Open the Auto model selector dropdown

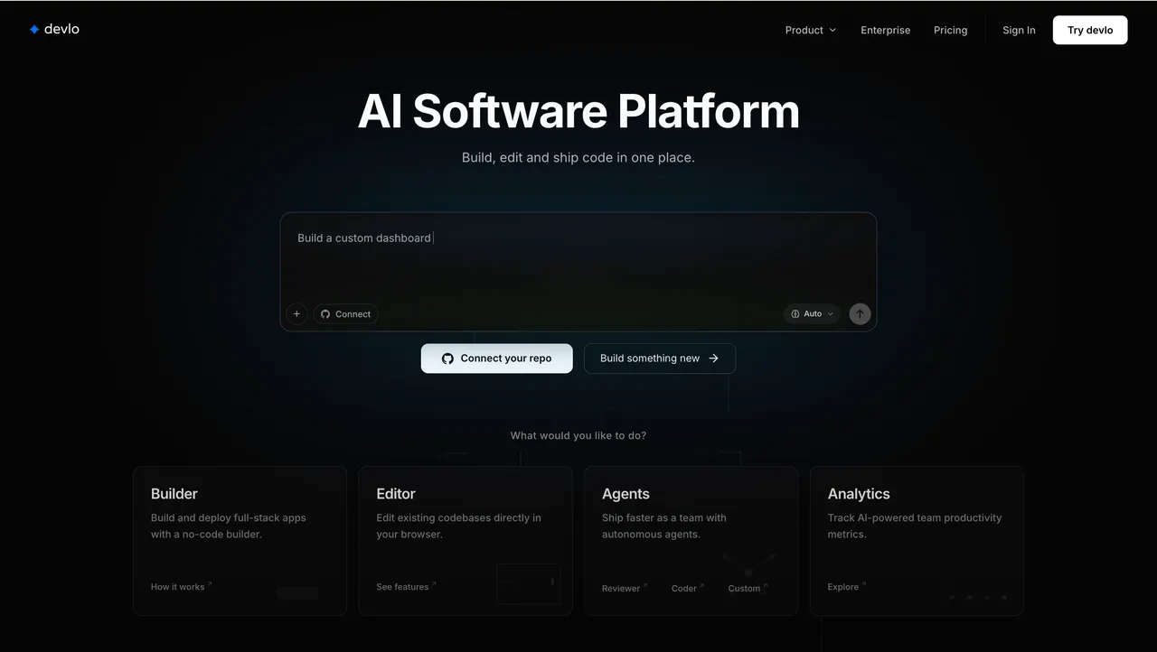pos(812,313)
